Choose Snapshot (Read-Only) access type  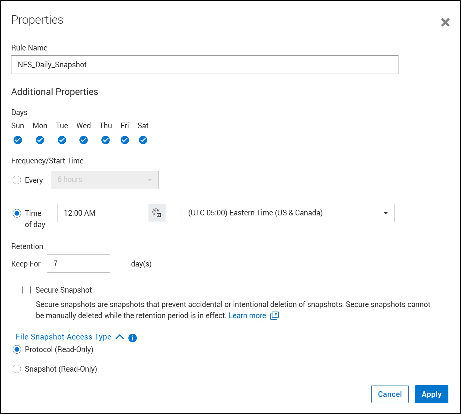(x=17, y=369)
